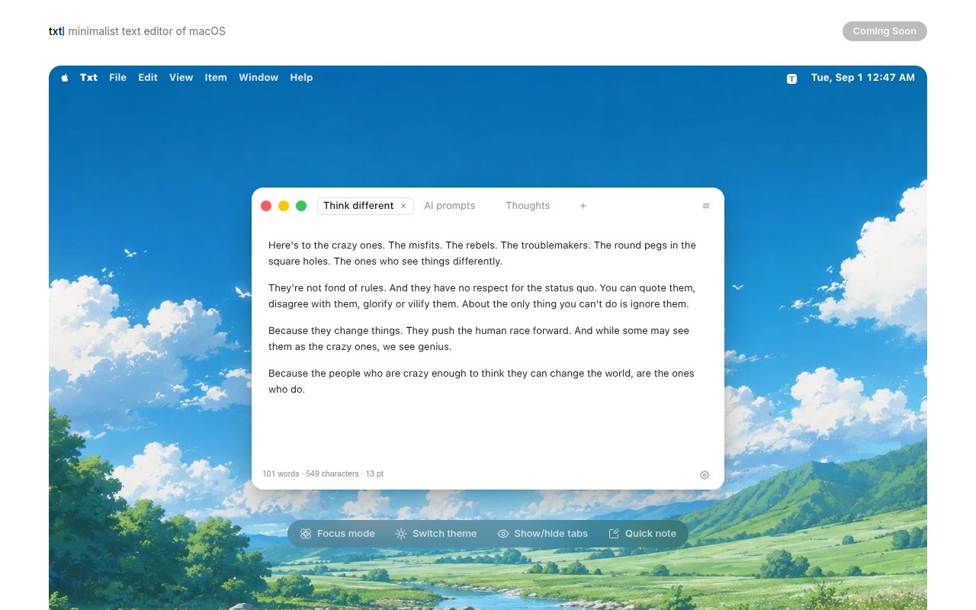Viewport: 976px width, 610px height.
Task: Open the Window menu
Action: click(x=258, y=78)
